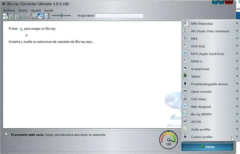Open the Archivos menu
The image size is (240, 154).
pyautogui.click(x=9, y=10)
